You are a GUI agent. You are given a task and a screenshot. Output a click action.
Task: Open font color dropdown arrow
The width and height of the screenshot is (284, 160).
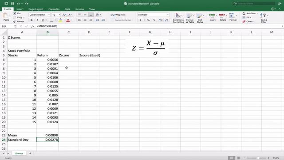(72, 20)
